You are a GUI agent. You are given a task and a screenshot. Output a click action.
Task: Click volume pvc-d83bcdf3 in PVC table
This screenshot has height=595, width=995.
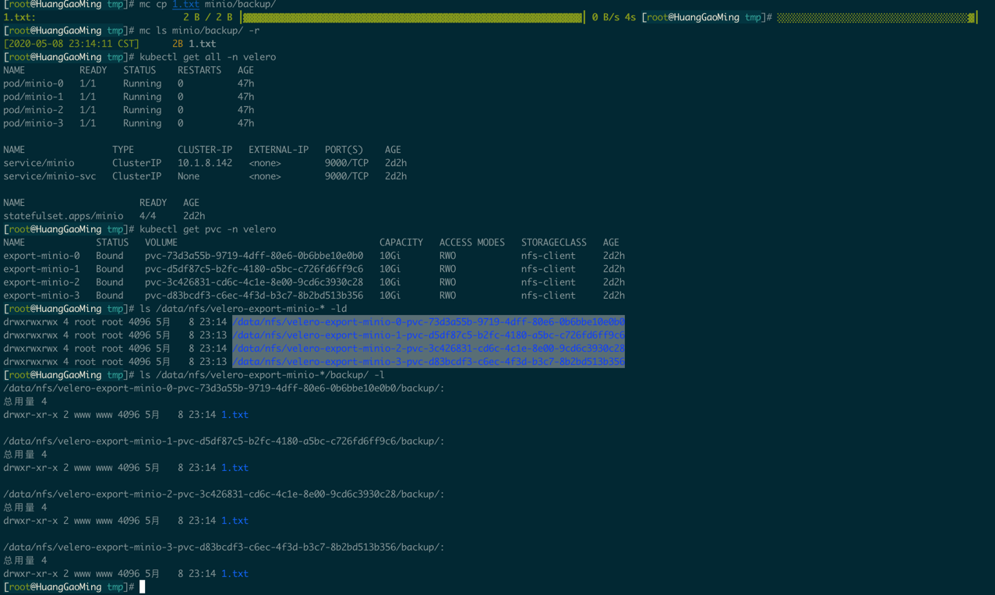pos(254,296)
